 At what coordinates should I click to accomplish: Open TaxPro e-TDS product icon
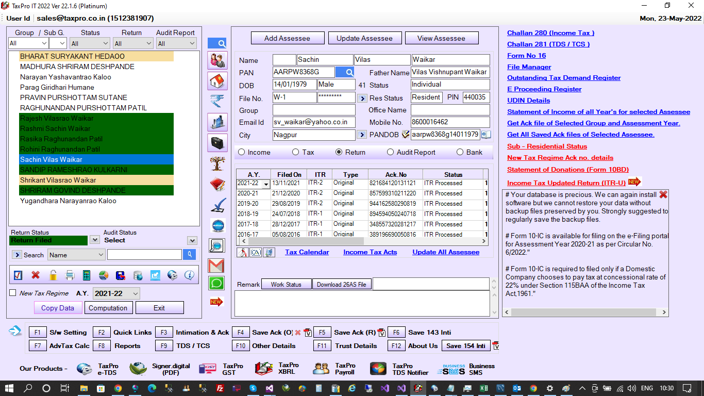85,369
